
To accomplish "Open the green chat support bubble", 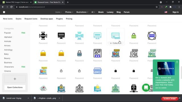I will coord(146,88).
